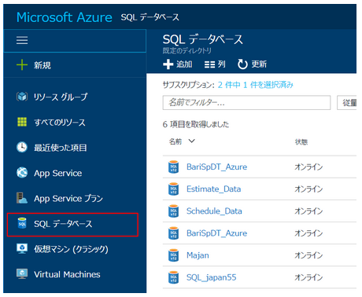Click the 追加 plus icon in toolbar
Viewport: 362px width, 297px height.
pos(168,64)
